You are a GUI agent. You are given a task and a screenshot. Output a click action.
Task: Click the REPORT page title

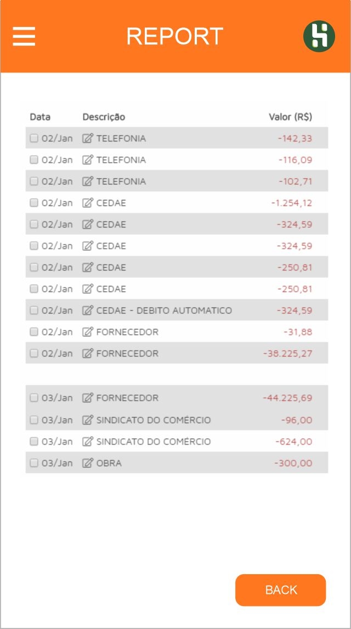point(175,36)
